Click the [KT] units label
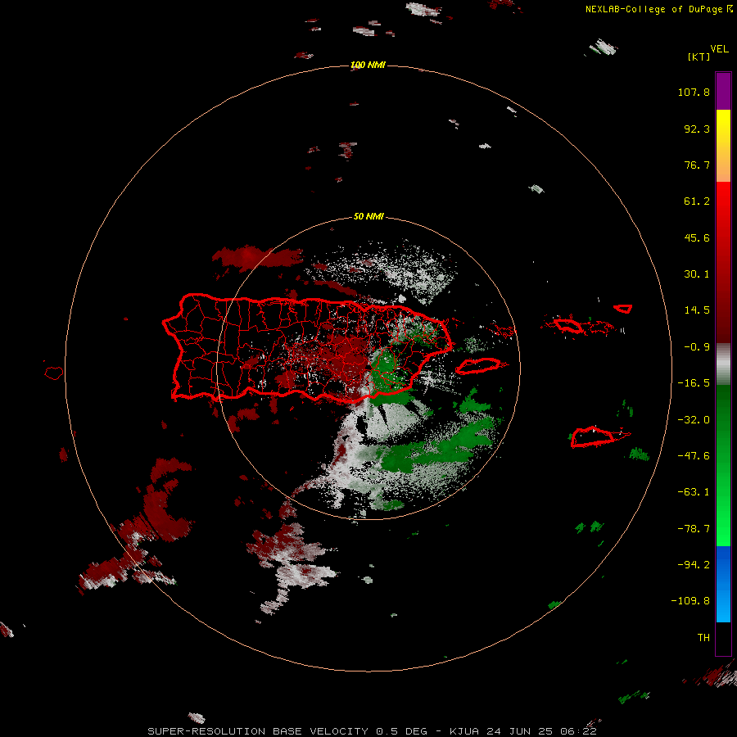 click(699, 57)
